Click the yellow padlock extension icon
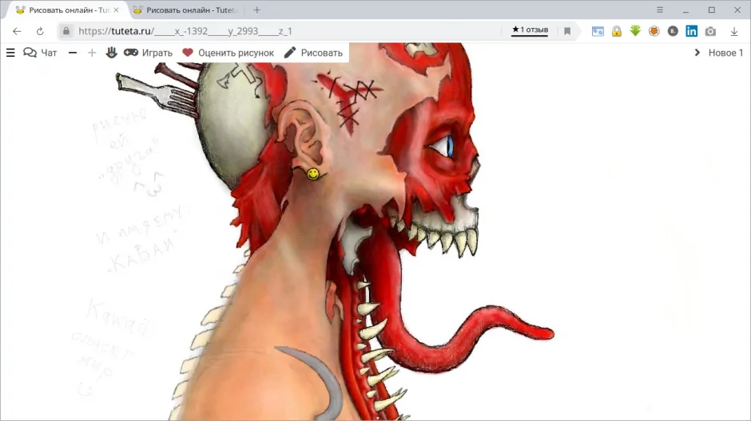This screenshot has height=421, width=751. pos(617,31)
